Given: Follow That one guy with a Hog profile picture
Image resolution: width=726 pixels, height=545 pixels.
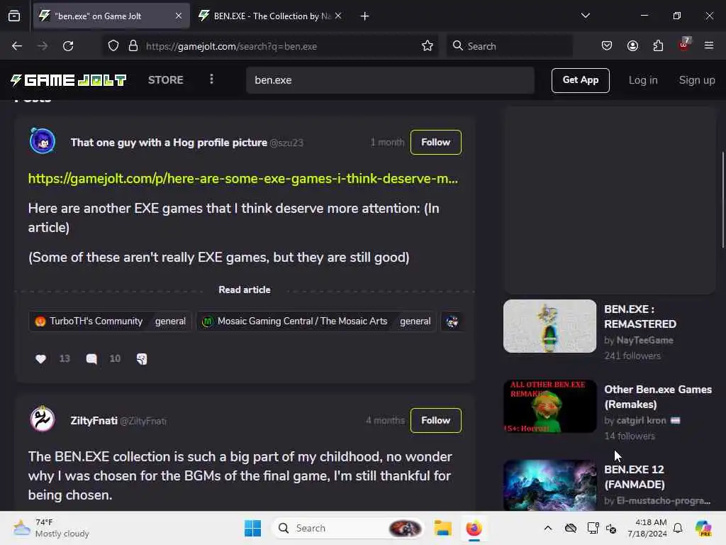Looking at the screenshot, I should tap(436, 142).
